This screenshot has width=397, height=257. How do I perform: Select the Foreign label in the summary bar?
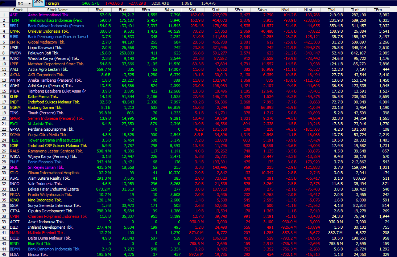tap(52, 3)
